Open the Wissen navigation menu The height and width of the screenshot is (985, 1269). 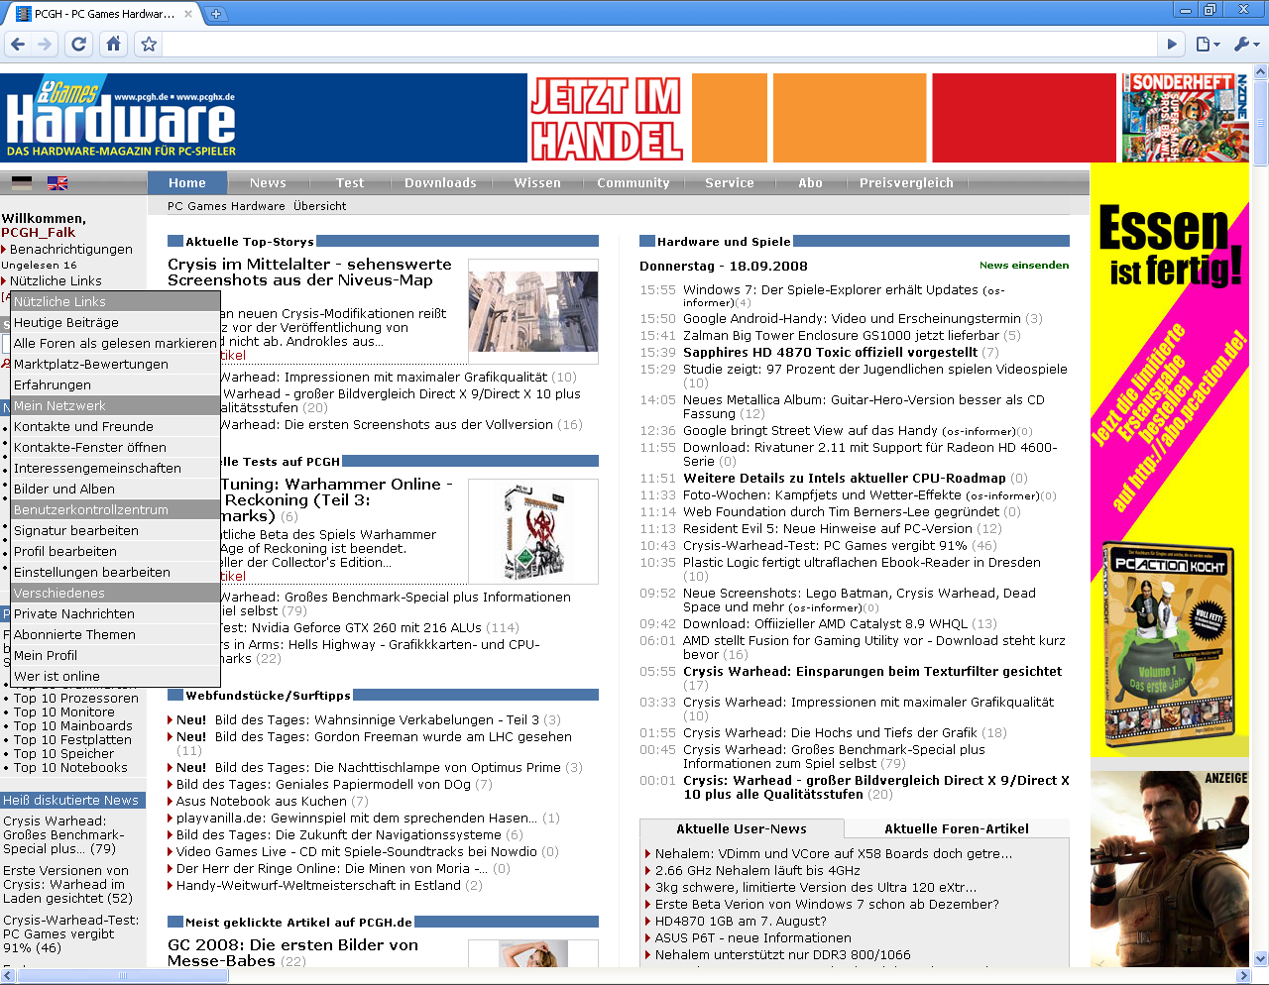[x=537, y=183]
